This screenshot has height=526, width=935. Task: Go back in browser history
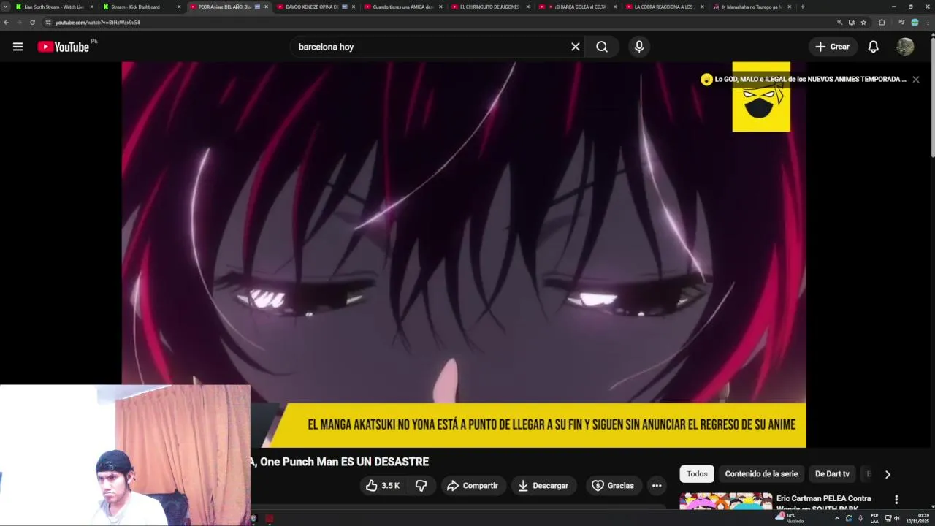(6, 23)
